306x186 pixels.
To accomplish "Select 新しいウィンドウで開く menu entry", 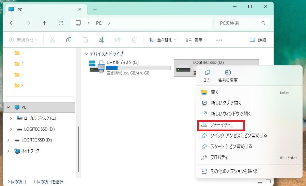I will (230, 114).
